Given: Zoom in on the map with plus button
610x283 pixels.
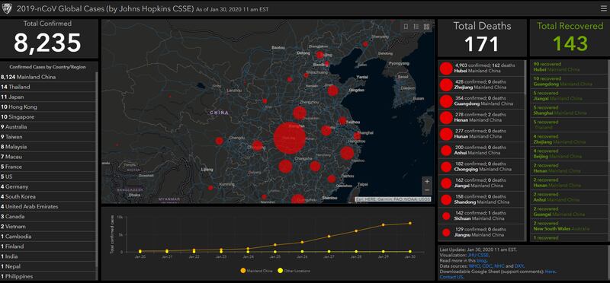Looking at the screenshot, I should pos(427,181).
